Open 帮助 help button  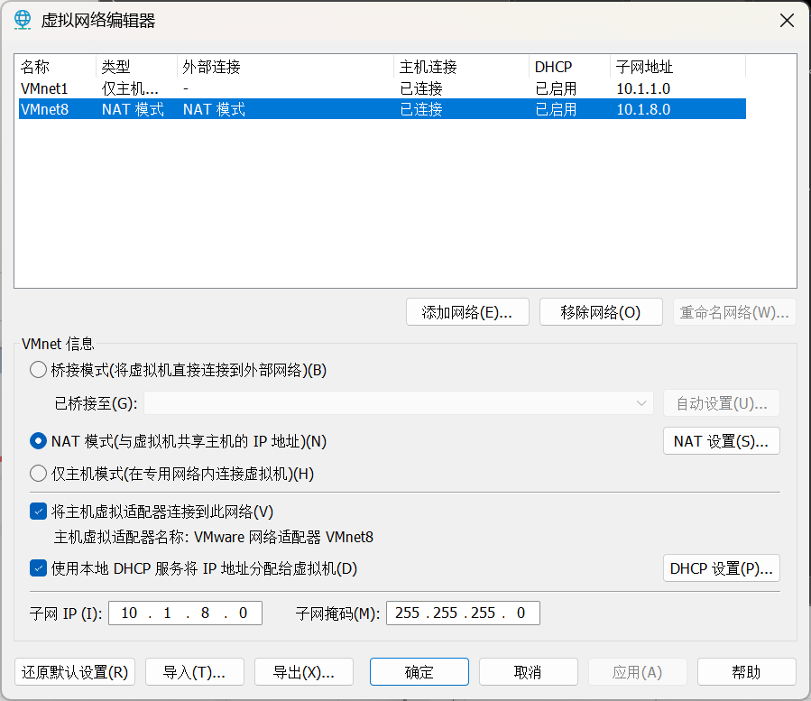(x=746, y=672)
